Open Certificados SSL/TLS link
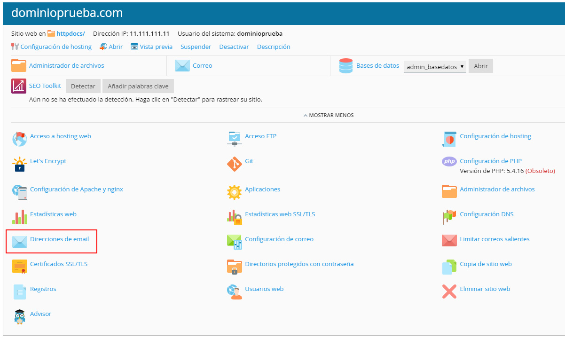 pyautogui.click(x=59, y=264)
